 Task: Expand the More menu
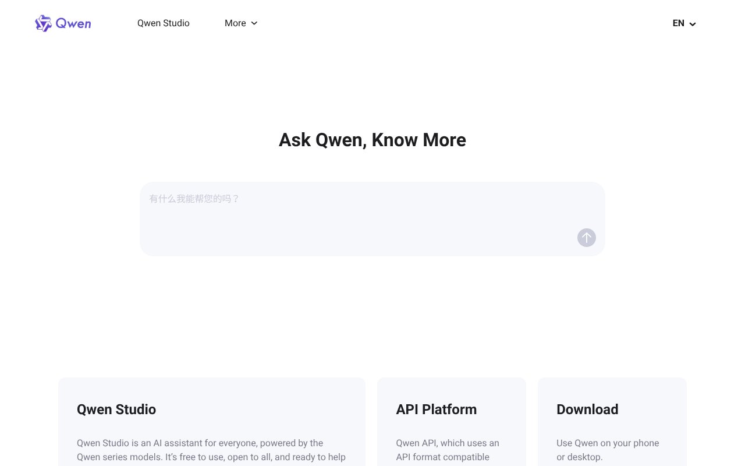pos(241,23)
